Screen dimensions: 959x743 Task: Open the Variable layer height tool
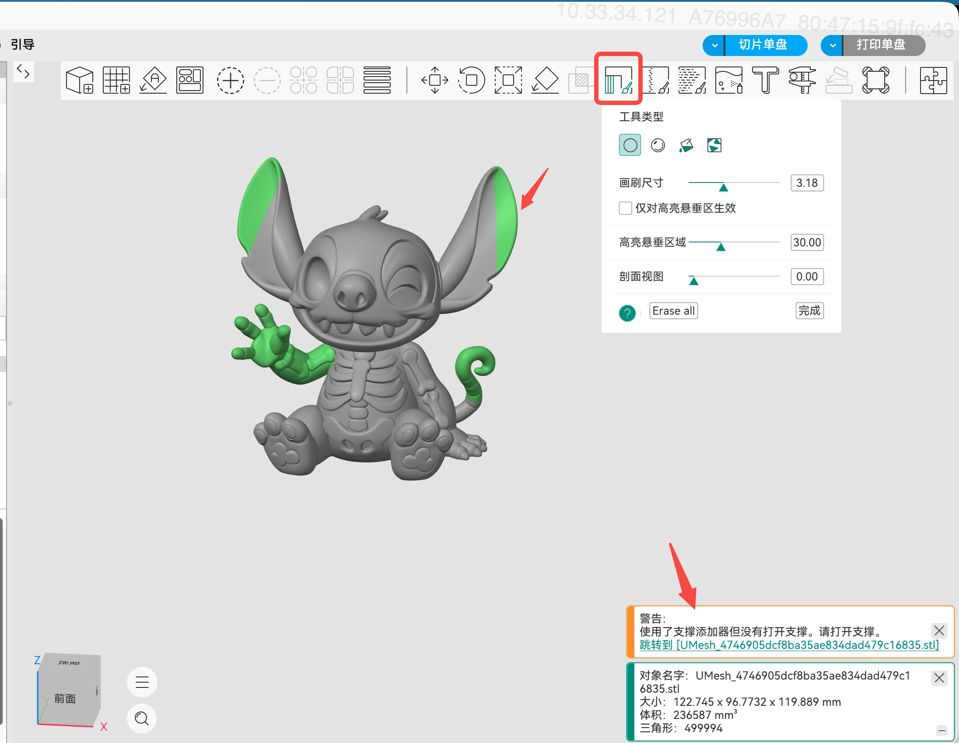(x=377, y=80)
